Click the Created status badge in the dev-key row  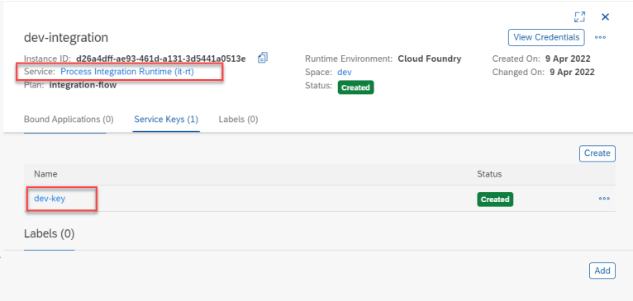tap(495, 200)
